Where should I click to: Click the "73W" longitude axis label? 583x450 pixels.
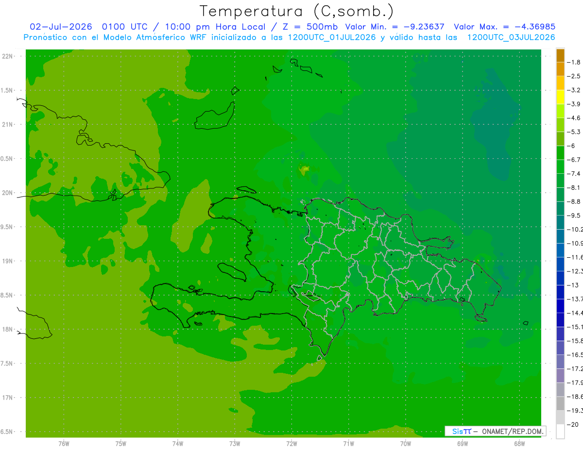point(235,443)
